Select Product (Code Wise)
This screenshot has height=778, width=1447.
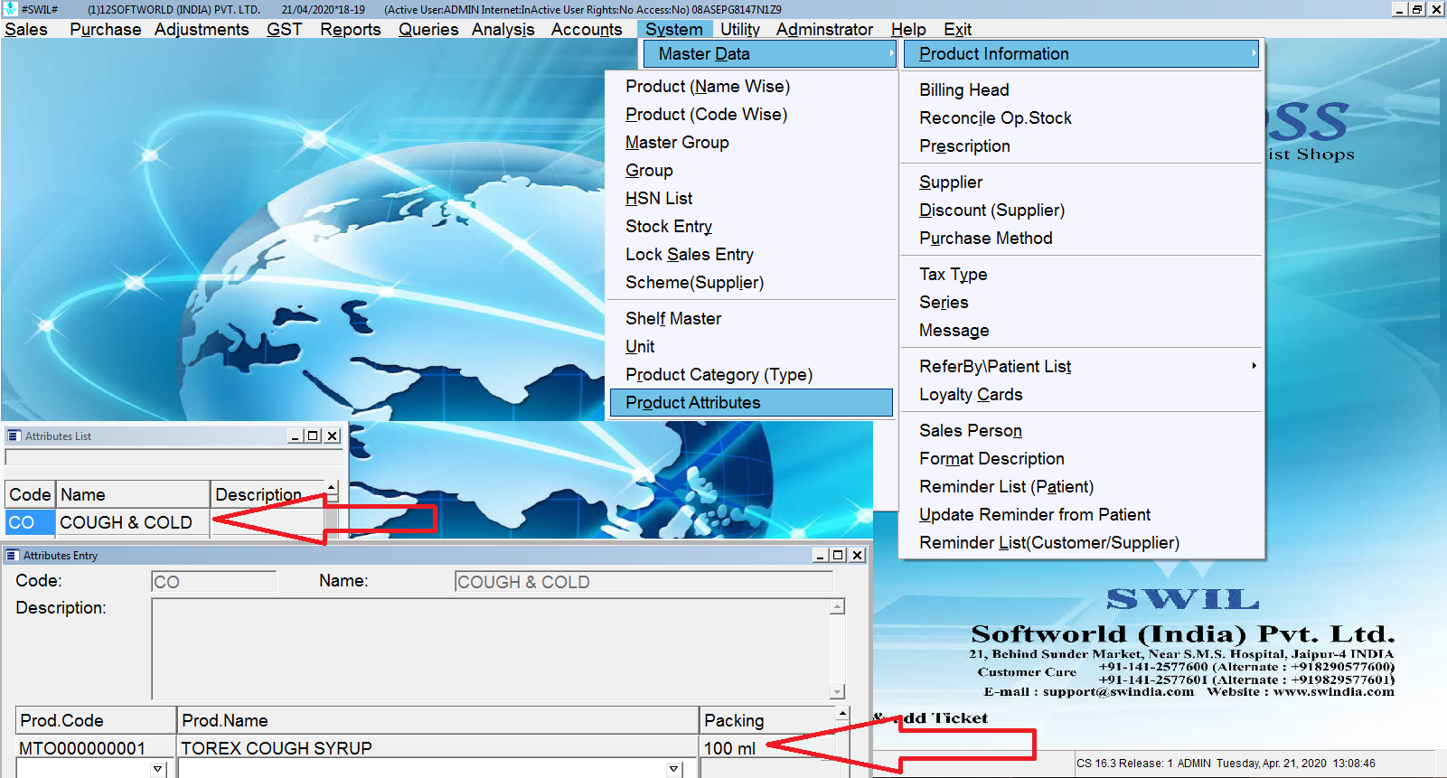(x=706, y=115)
